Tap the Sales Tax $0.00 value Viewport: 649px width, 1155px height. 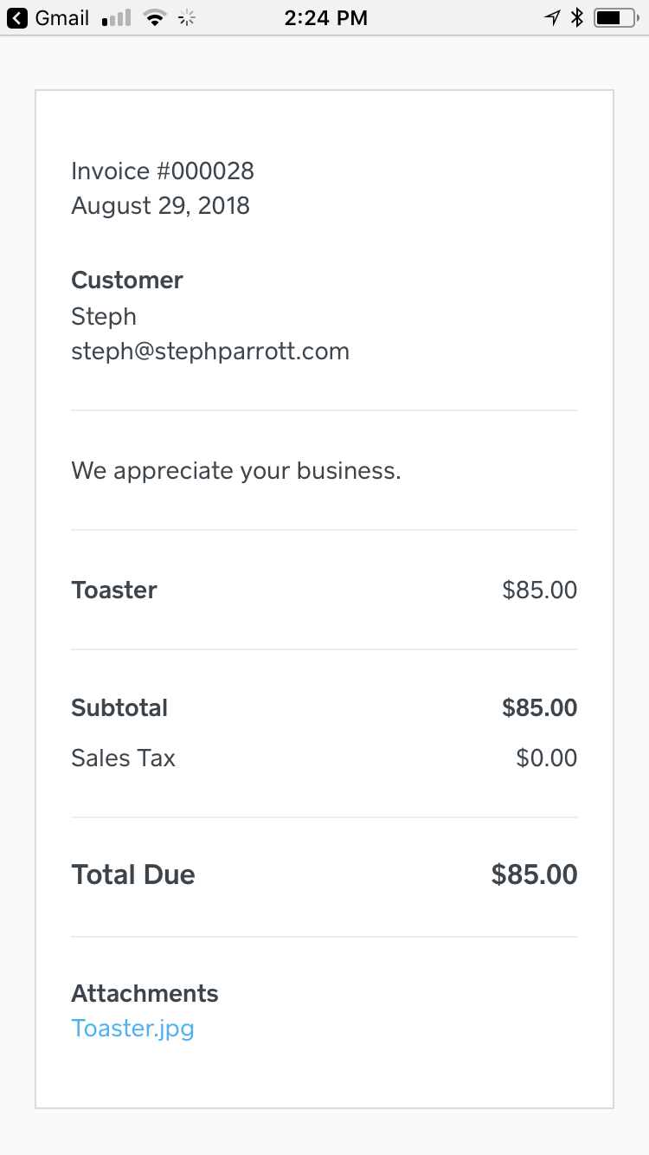pyautogui.click(x=547, y=758)
